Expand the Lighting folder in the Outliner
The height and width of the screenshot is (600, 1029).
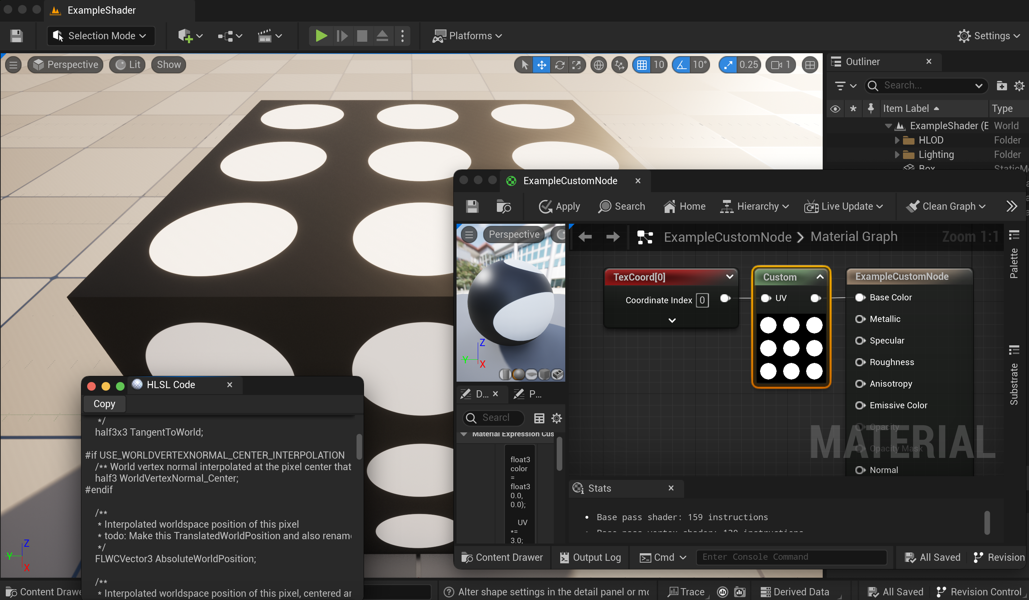[x=898, y=155]
